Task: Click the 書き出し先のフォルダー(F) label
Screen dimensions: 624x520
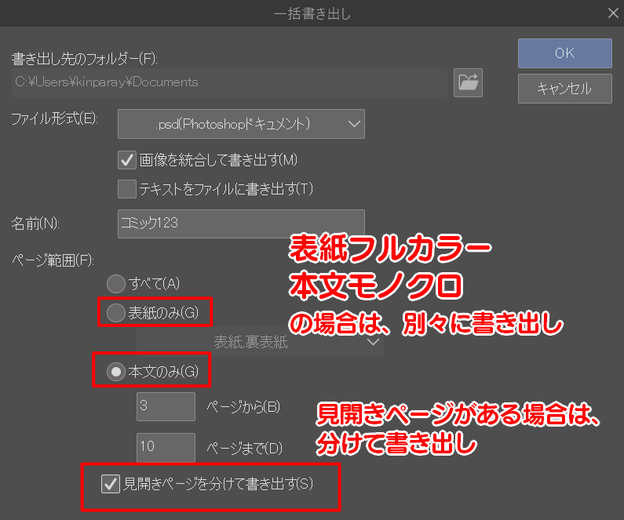Action: pos(84,59)
